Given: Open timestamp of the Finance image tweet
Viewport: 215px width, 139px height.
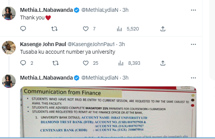Looking at the screenshot, I should (x=125, y=78).
